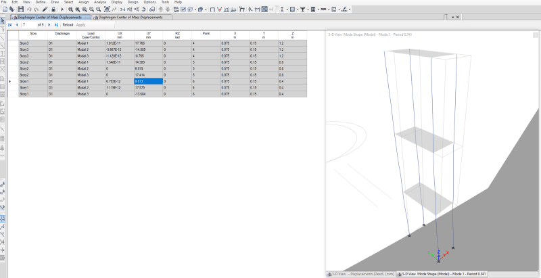Click the Redo arrow icon

pos(37,9)
